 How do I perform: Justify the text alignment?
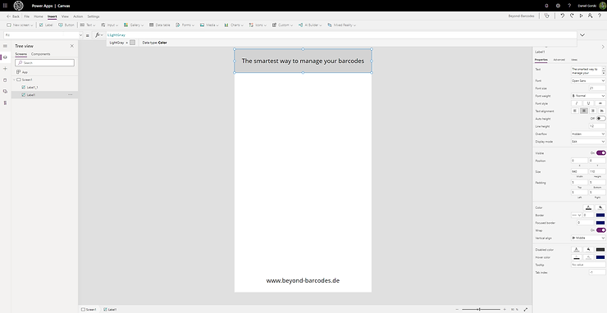click(601, 111)
